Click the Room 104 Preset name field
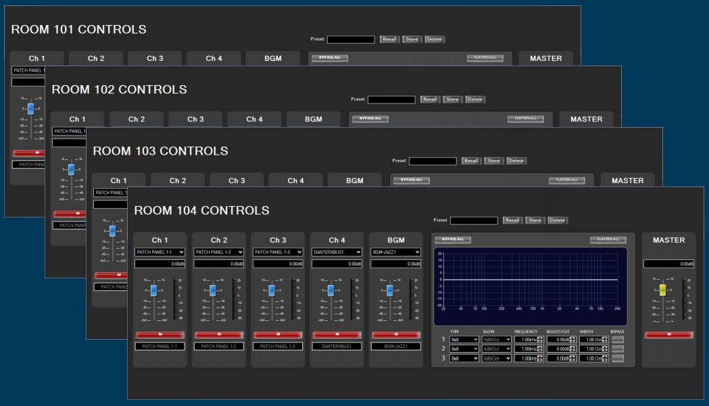The image size is (709, 406). coord(474,220)
